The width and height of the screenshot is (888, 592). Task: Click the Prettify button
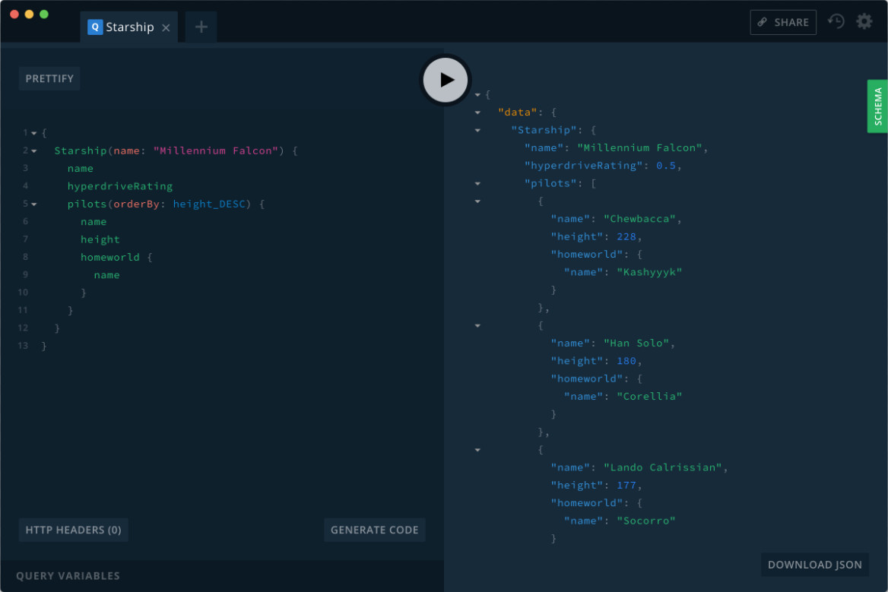coord(49,79)
